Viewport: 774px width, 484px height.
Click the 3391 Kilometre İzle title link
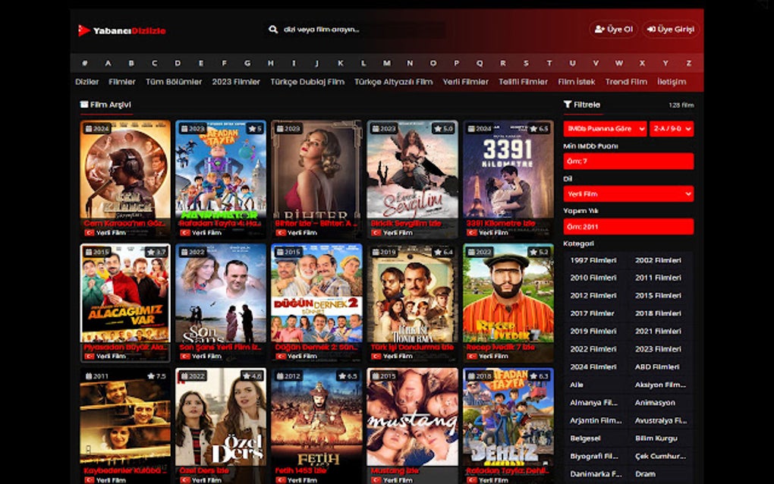tap(501, 224)
